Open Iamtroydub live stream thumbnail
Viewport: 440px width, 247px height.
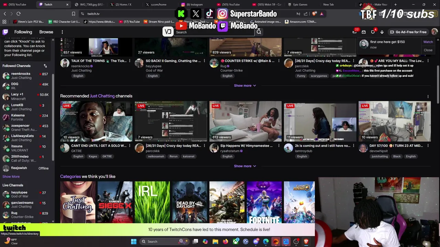[320, 121]
